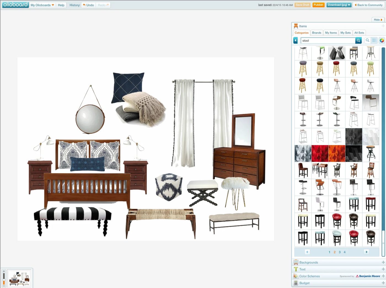Image resolution: width=386 pixels, height=288 pixels.
Task: Open the color wheel filter
Action: pos(382,41)
